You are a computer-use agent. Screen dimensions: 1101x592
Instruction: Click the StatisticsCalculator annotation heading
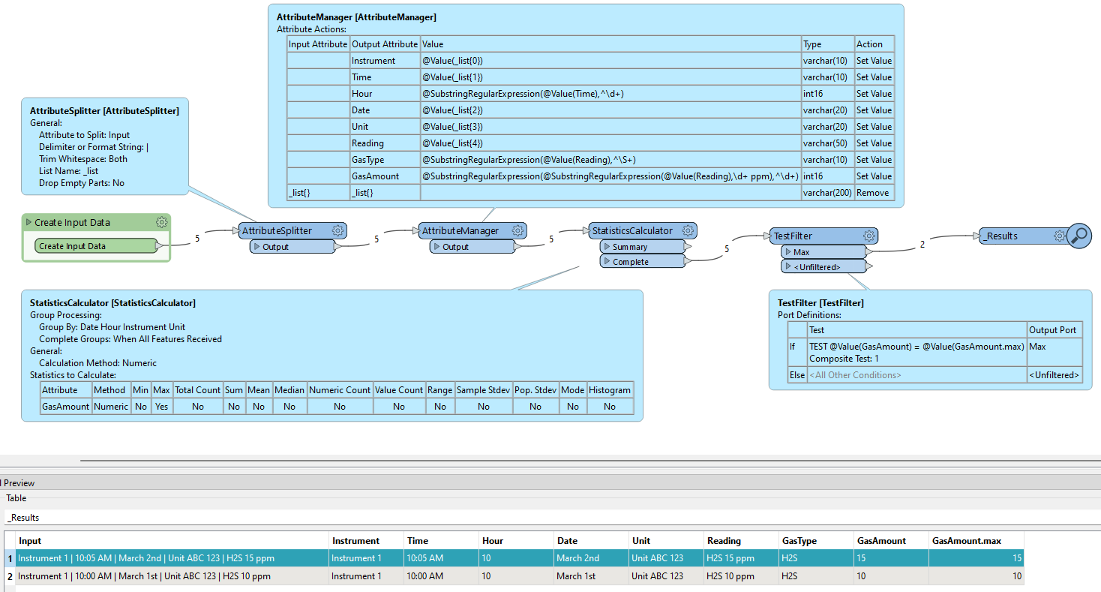[x=112, y=303]
